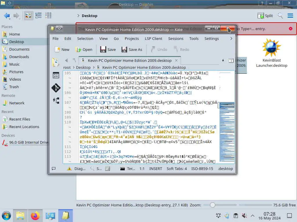297x222 pixels.
Task: Open a file with Kate's Open button
Action: (84, 49)
